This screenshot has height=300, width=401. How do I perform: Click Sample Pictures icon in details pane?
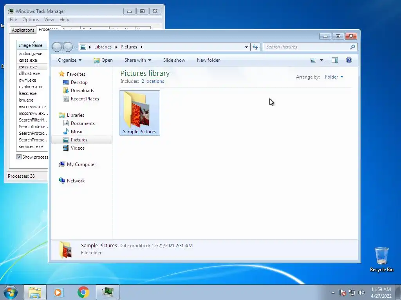tap(65, 250)
